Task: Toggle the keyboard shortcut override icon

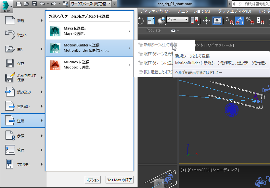Action: point(217,21)
